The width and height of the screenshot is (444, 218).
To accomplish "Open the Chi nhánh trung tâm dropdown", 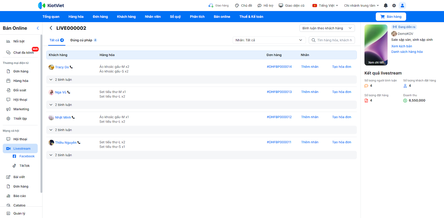I will pyautogui.click(x=361, y=6).
